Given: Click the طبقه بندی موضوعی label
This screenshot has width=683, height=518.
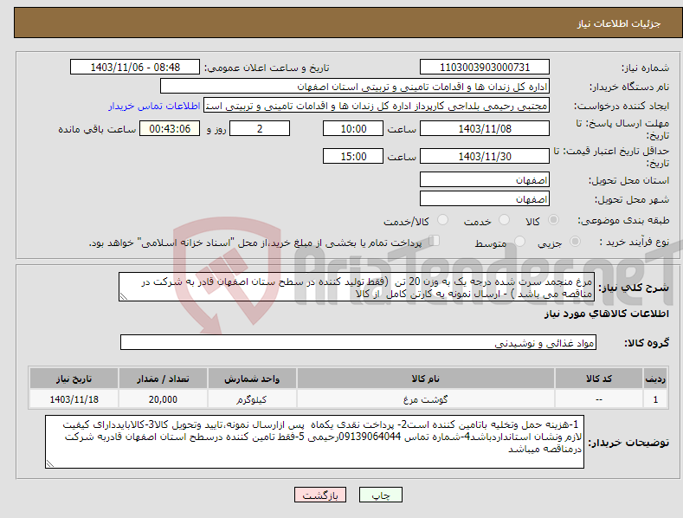Looking at the screenshot, I should tap(623, 220).
